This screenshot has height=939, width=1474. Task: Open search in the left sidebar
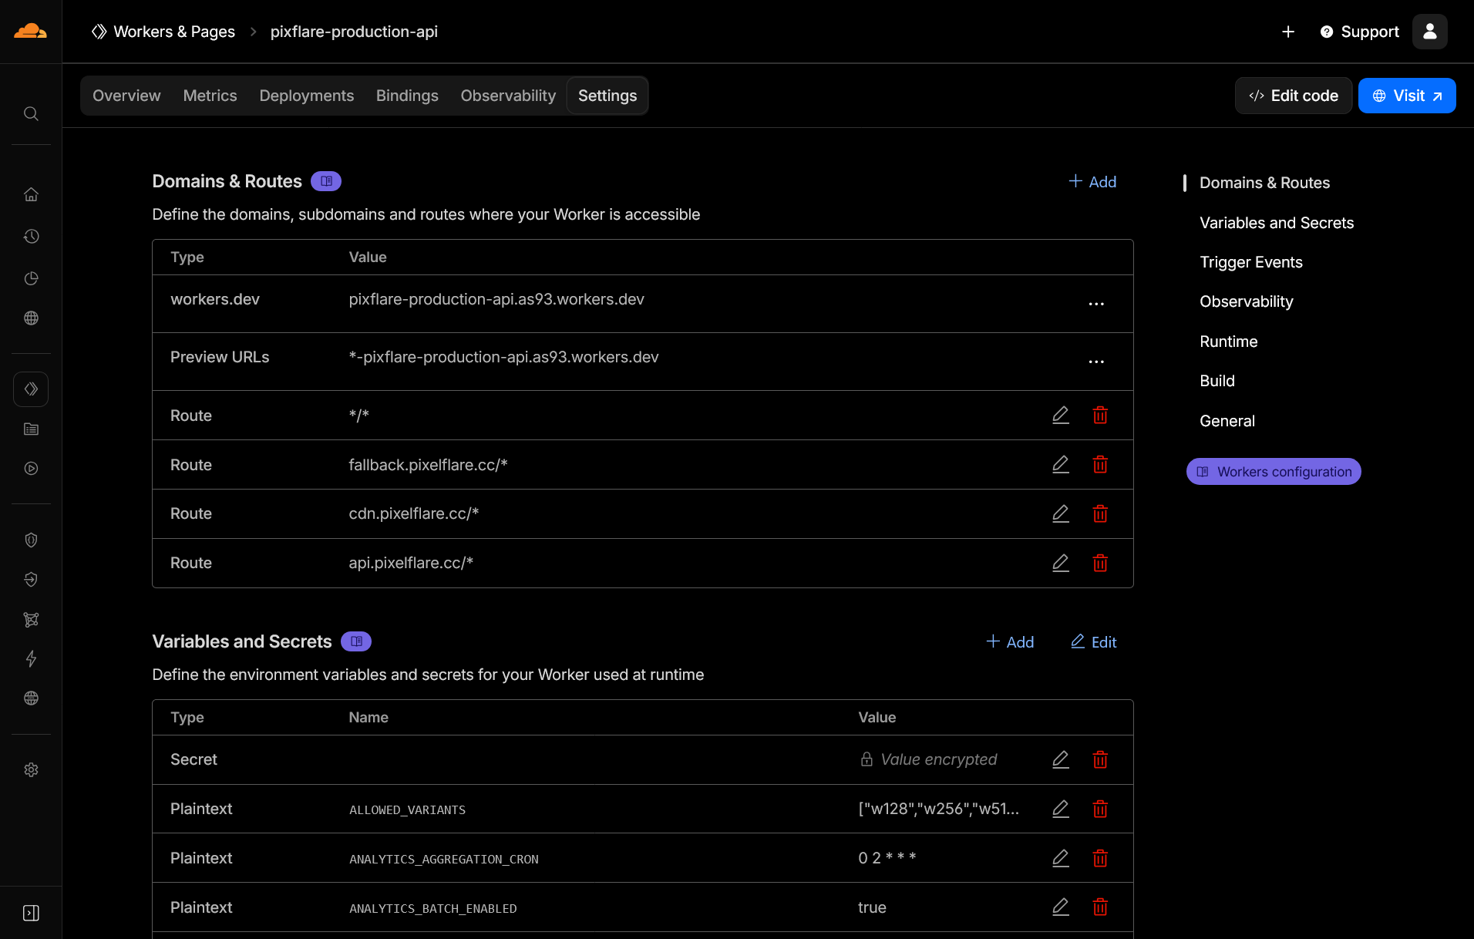[x=31, y=113]
